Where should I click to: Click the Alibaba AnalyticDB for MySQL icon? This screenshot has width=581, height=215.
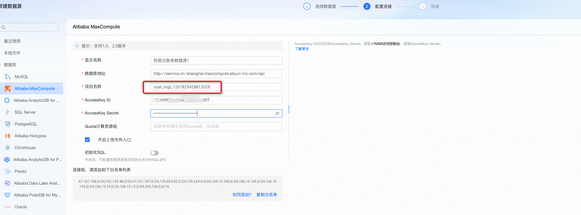(x=7, y=100)
